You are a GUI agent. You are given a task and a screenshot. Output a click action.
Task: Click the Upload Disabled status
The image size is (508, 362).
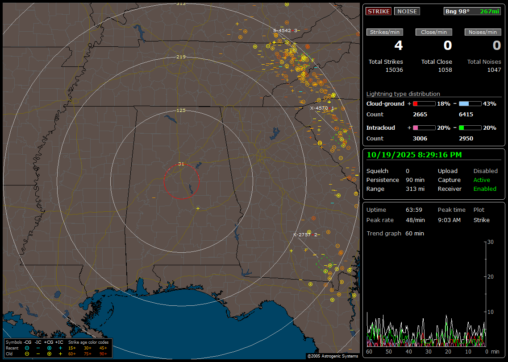485,171
